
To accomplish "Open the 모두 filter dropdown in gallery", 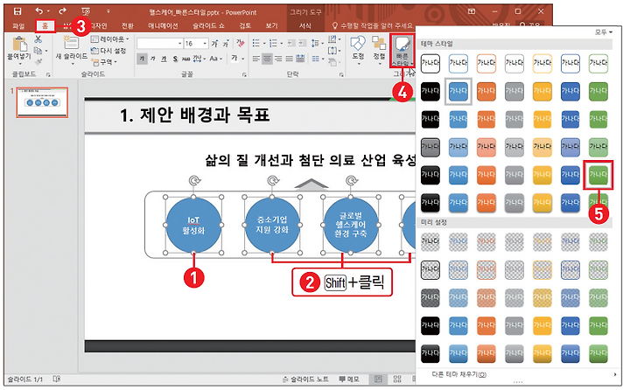I will (x=604, y=32).
